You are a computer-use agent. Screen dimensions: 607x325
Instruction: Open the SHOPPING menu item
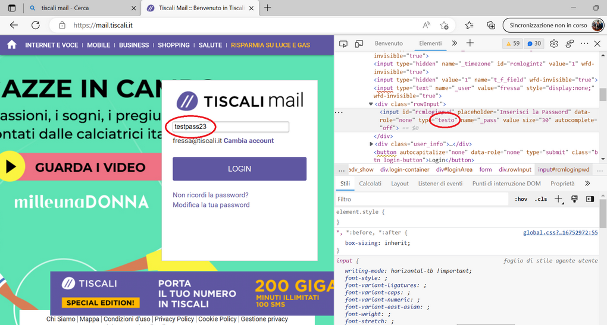coord(173,45)
